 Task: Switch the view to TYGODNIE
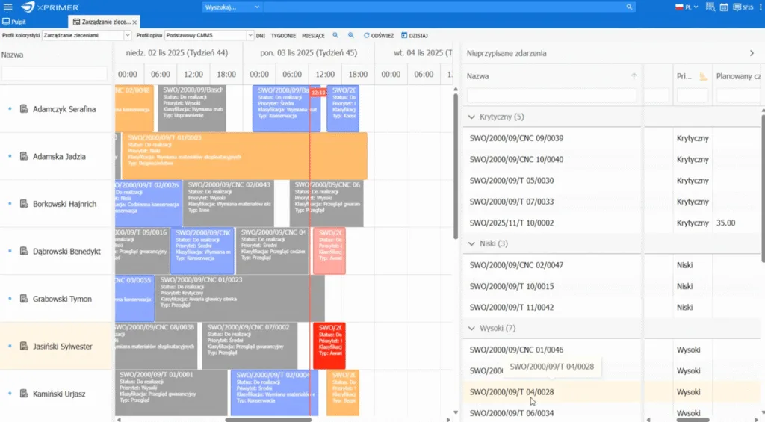283,35
